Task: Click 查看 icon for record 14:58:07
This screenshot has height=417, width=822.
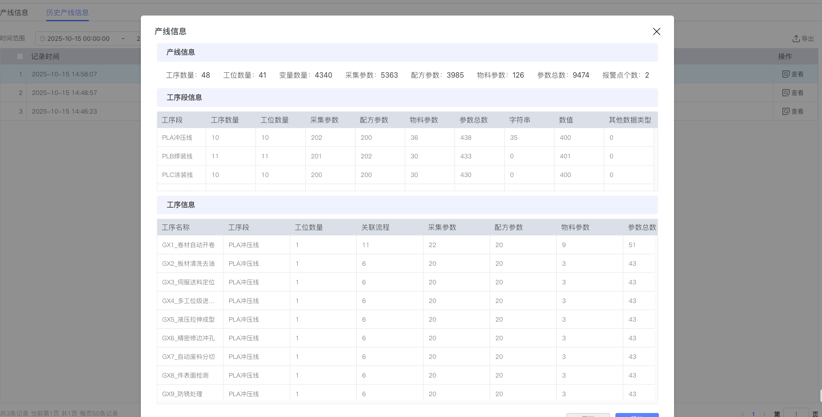Action: point(786,74)
